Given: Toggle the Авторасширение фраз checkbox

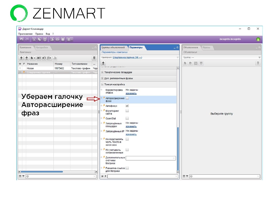Looking at the screenshot, I should [127, 98].
